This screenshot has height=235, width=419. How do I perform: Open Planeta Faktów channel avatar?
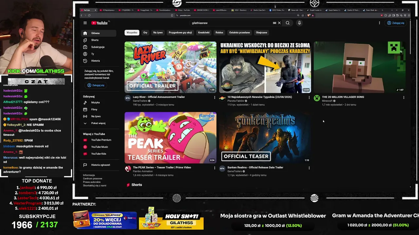tap(222, 98)
